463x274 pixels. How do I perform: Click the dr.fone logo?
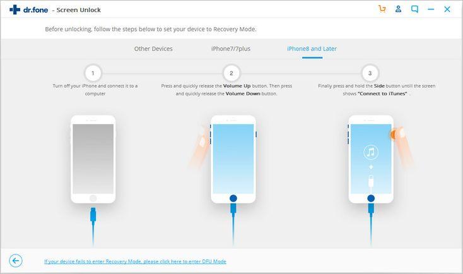[28, 9]
